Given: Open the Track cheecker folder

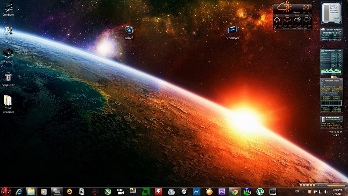Looking at the screenshot, I should coord(8,104).
